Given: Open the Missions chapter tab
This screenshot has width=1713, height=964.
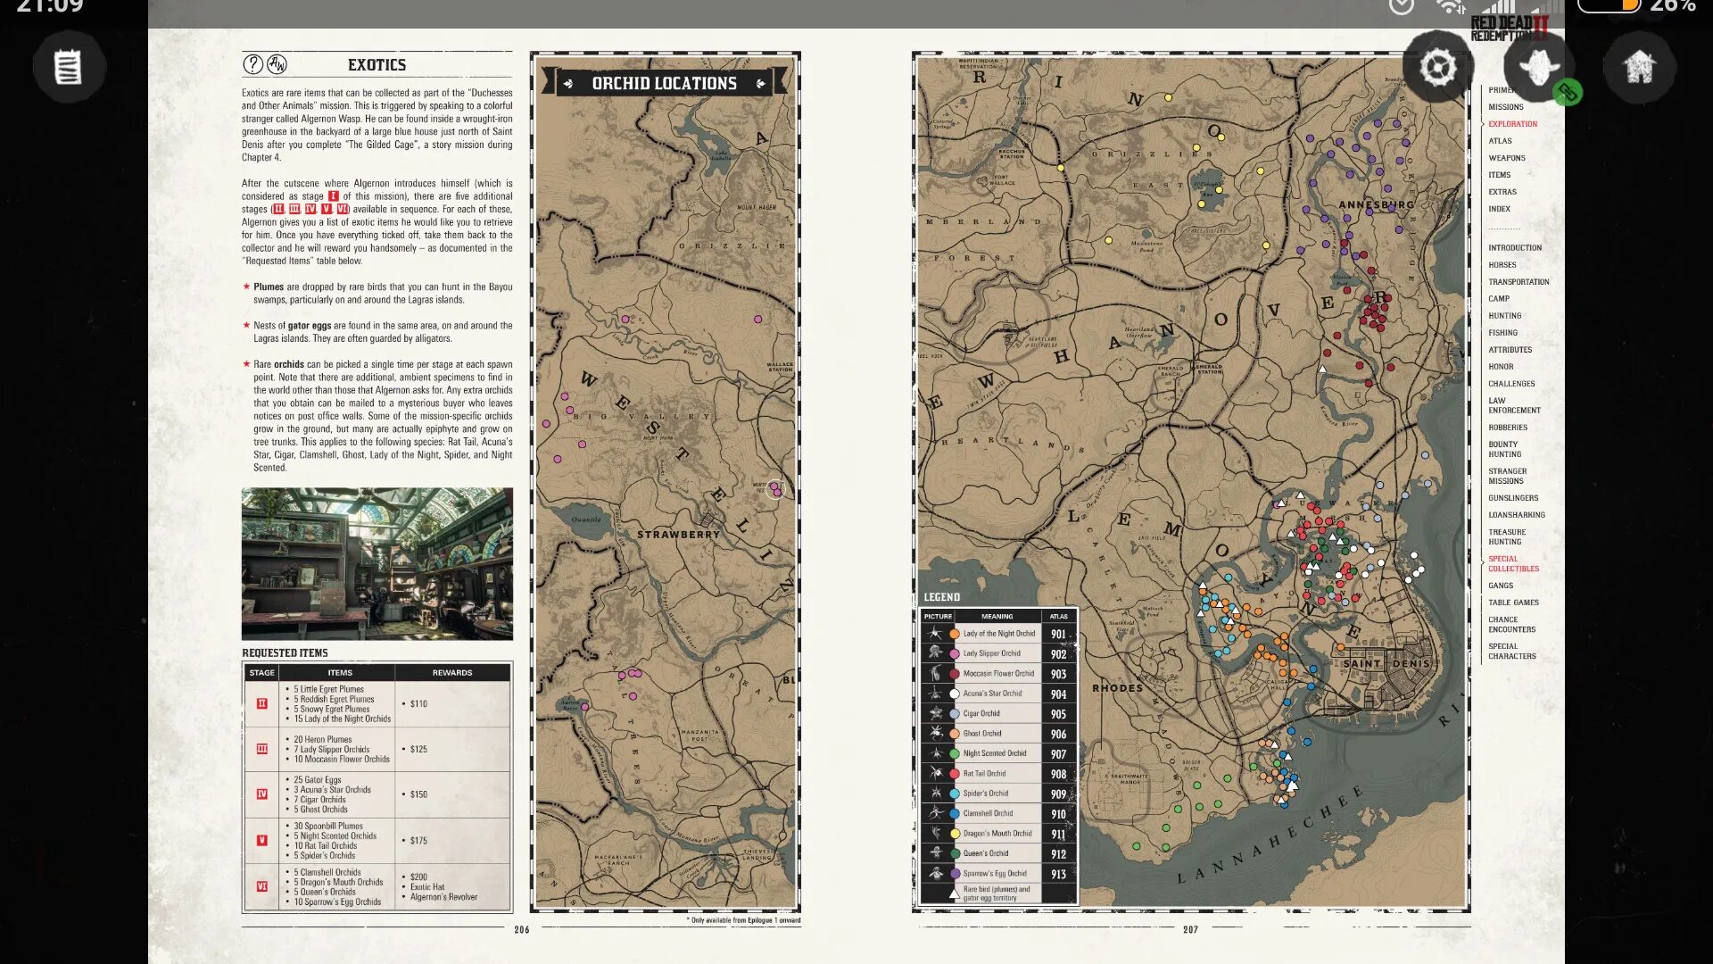Looking at the screenshot, I should pos(1505,107).
